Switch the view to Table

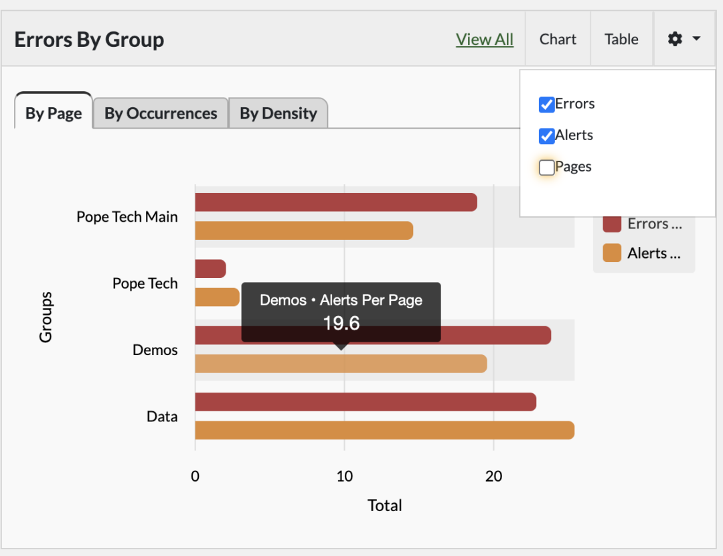[x=621, y=39]
